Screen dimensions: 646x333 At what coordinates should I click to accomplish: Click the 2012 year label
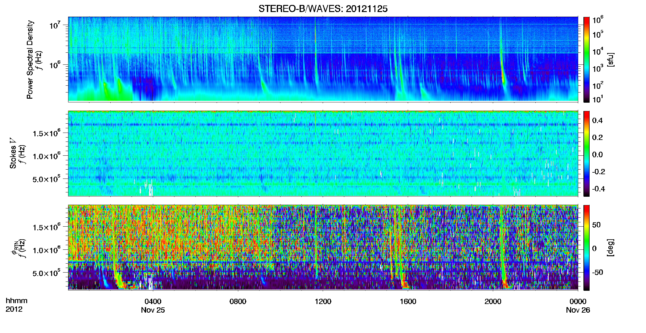point(14,309)
